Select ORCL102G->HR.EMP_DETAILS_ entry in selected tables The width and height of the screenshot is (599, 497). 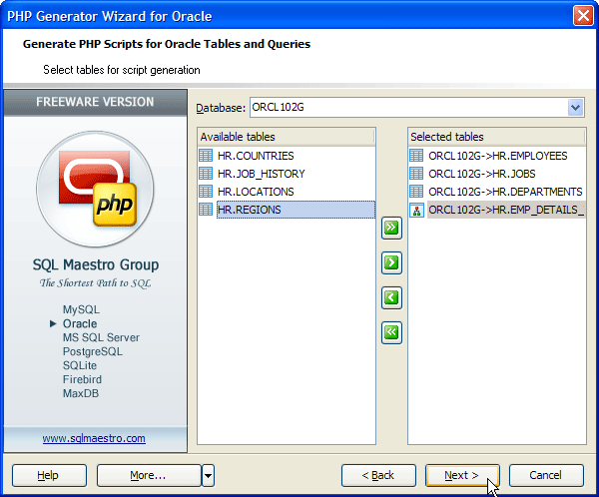(506, 210)
